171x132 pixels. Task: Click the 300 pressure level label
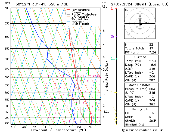tap(8, 8)
